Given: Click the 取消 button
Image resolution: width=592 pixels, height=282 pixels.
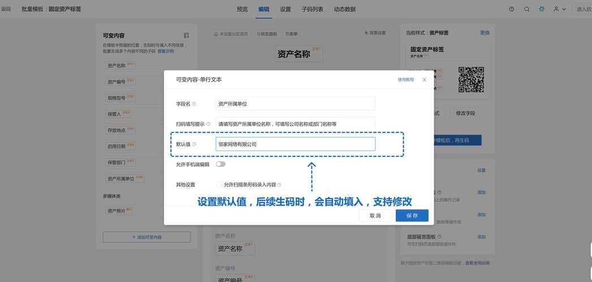Looking at the screenshot, I should [x=375, y=216].
